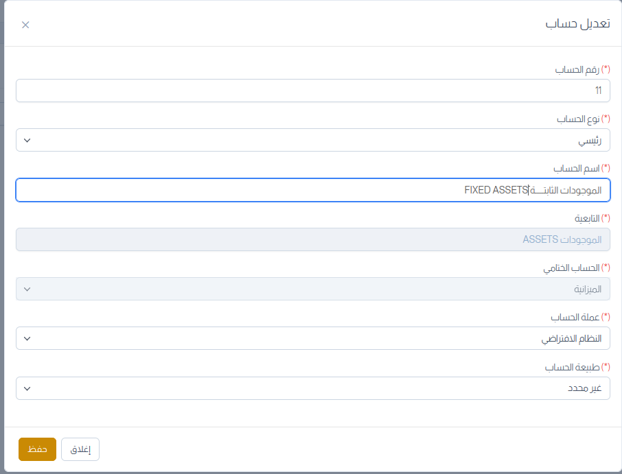Close the edit account dialog with X
Viewport: 622px width, 474px height.
coord(25,25)
